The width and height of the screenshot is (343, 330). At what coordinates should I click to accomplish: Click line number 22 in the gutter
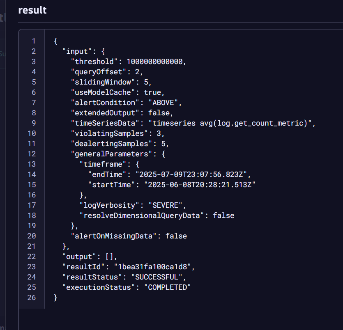coord(32,257)
